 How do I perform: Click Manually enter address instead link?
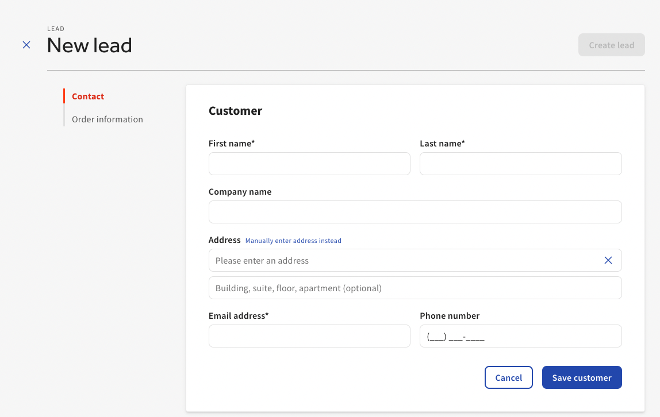[x=293, y=241]
